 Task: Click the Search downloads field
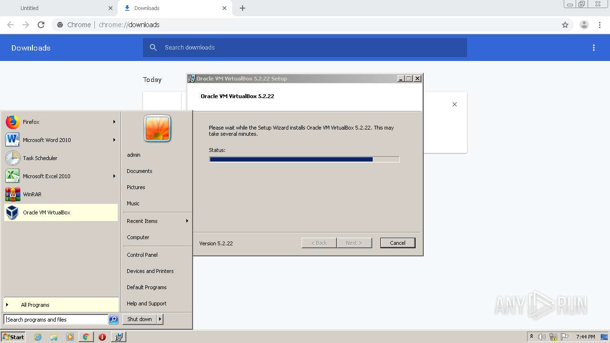pos(305,48)
